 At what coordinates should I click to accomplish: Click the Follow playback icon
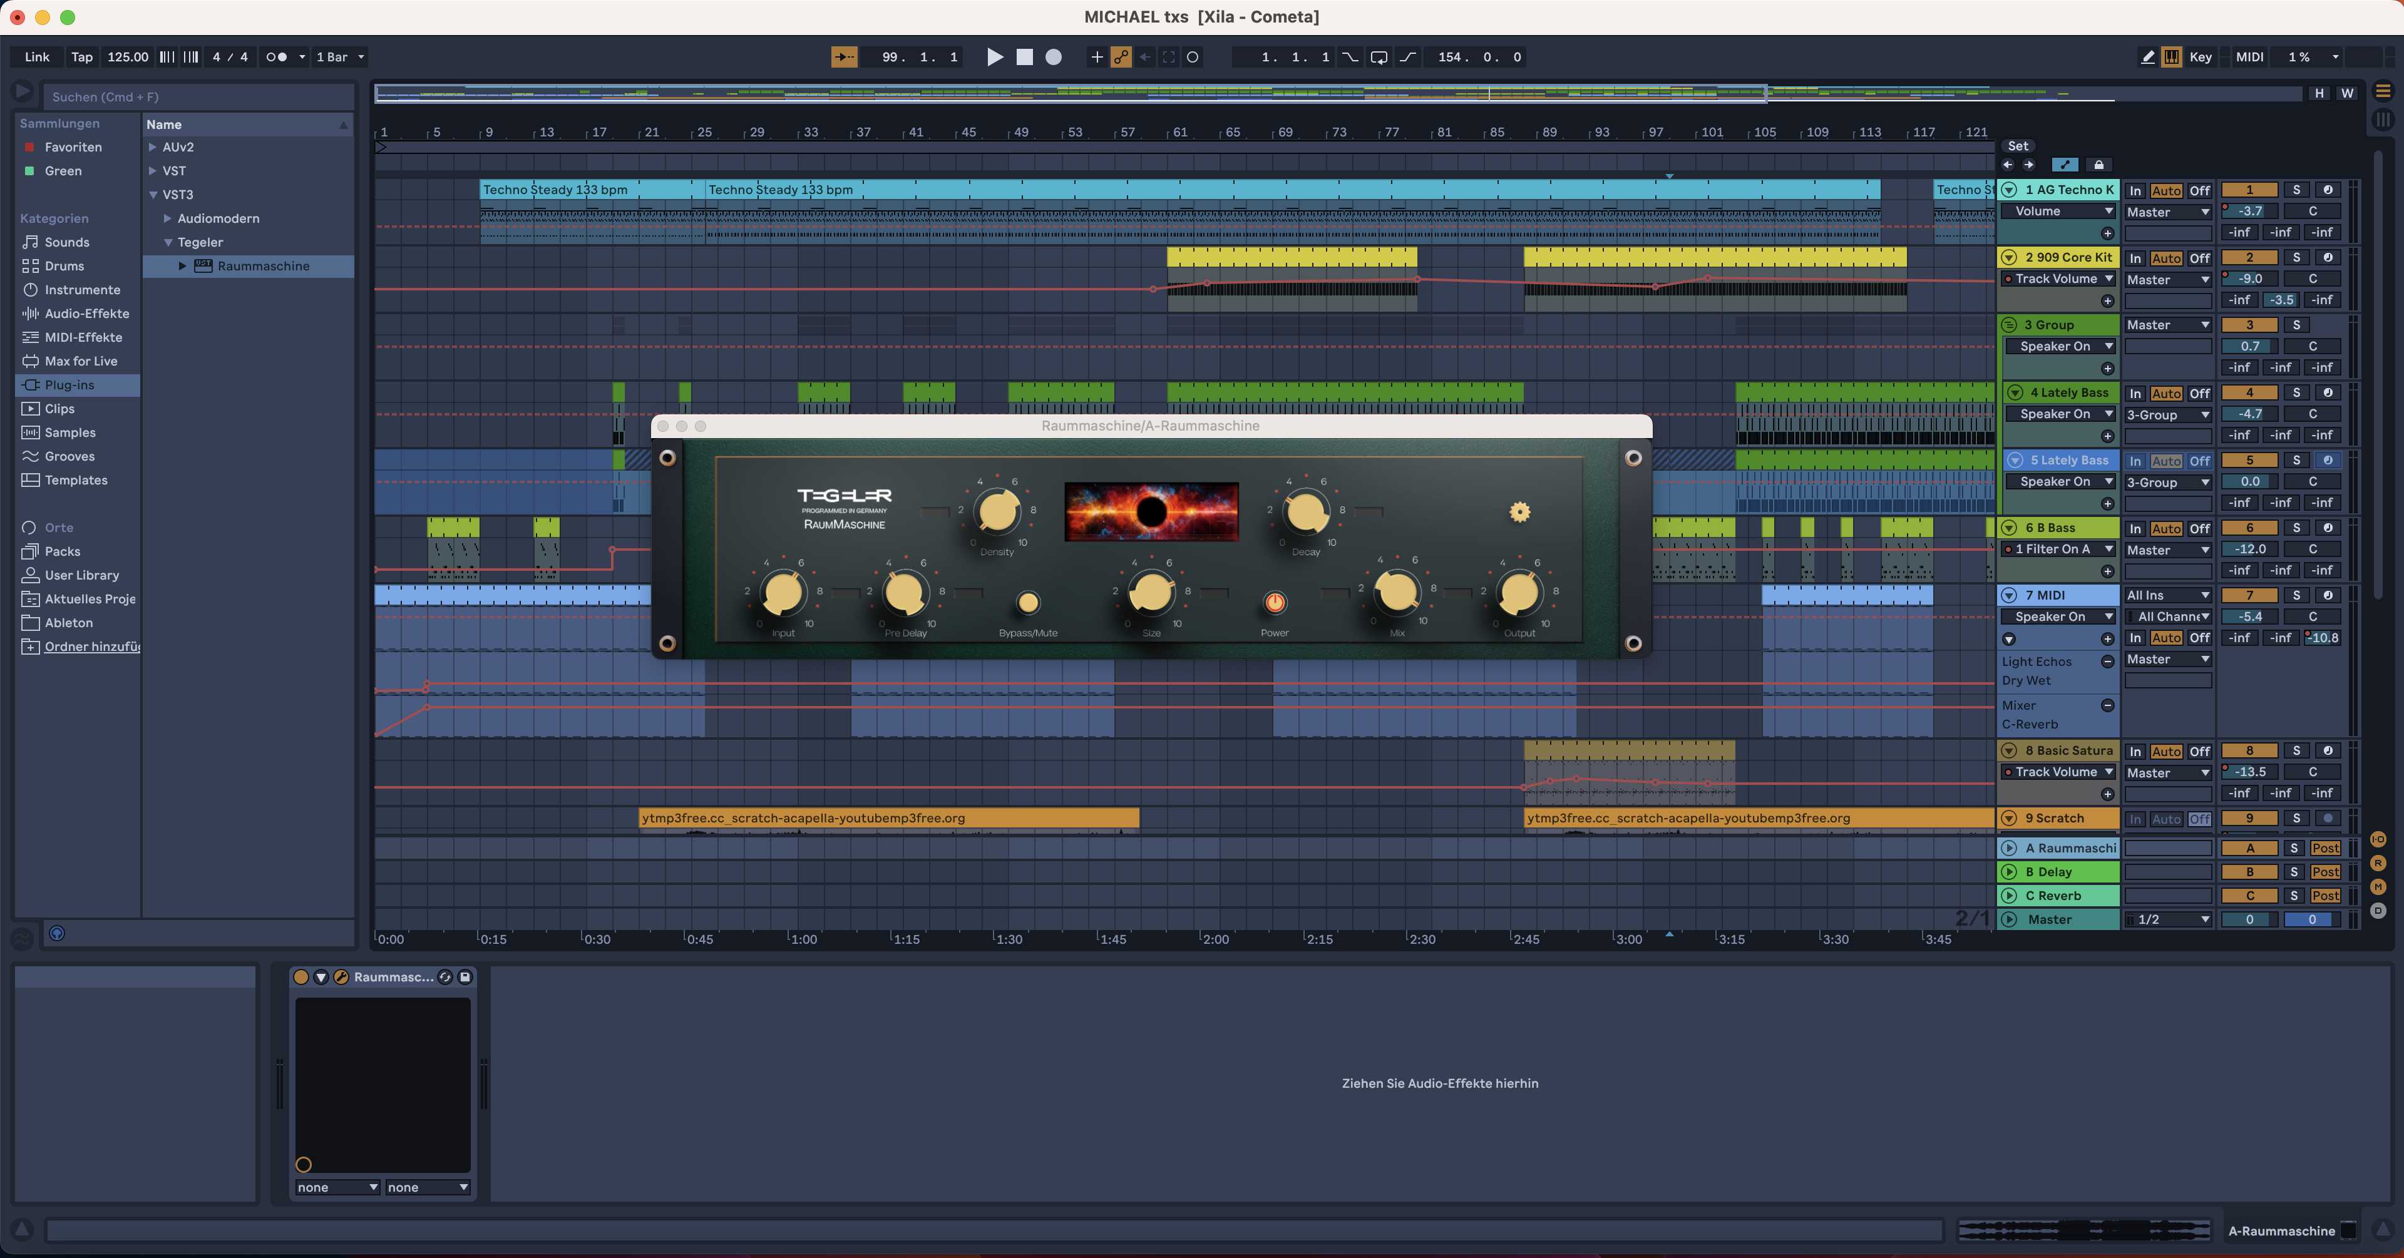coord(845,57)
